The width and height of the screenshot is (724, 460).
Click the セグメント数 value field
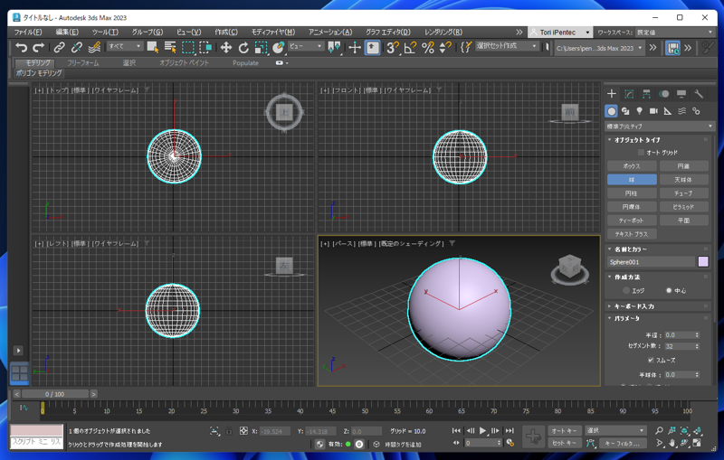click(x=679, y=346)
